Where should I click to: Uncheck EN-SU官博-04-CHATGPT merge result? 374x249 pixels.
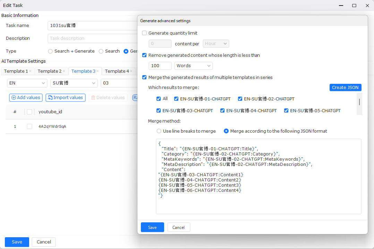point(222,111)
